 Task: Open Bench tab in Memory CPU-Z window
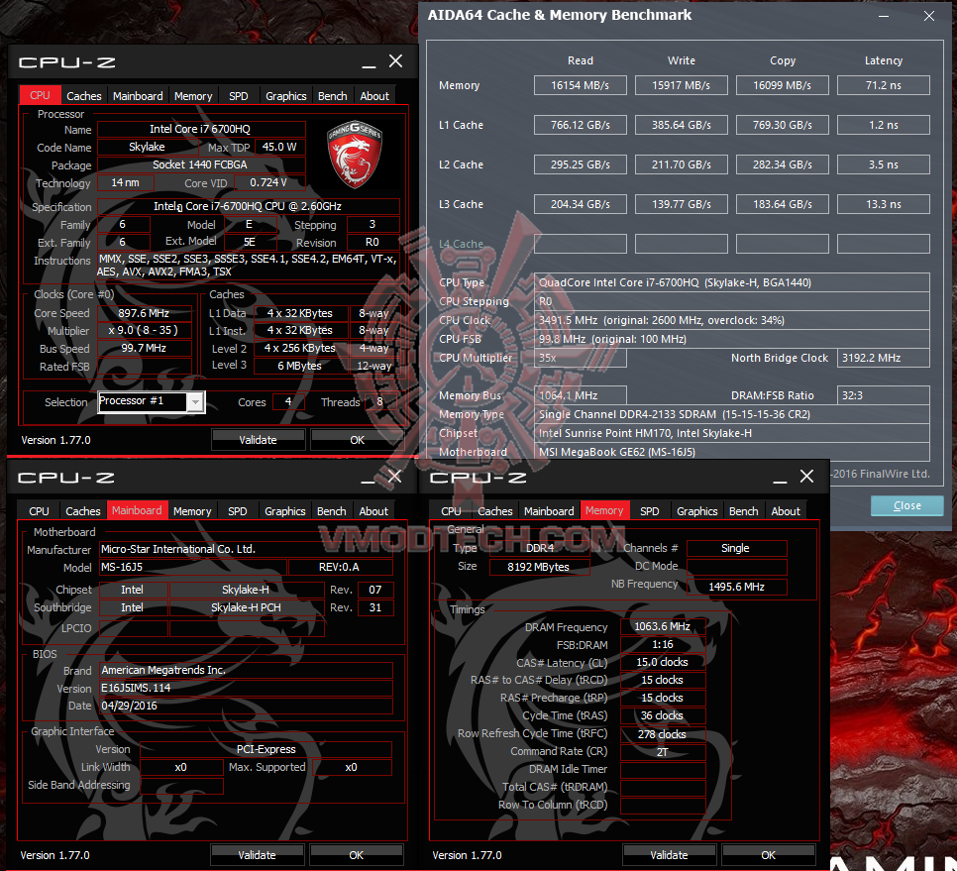[x=743, y=511]
